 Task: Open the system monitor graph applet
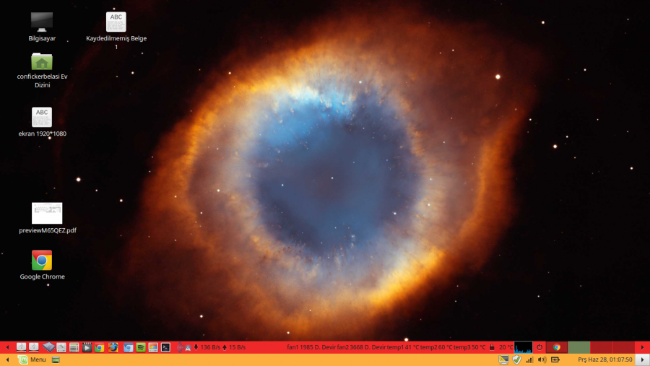[x=523, y=347]
